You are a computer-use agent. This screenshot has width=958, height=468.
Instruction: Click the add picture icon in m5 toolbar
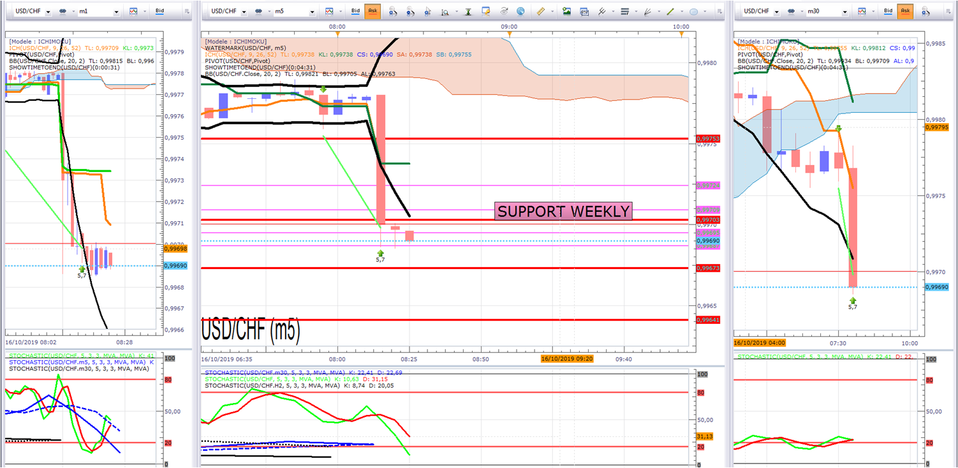point(566,11)
